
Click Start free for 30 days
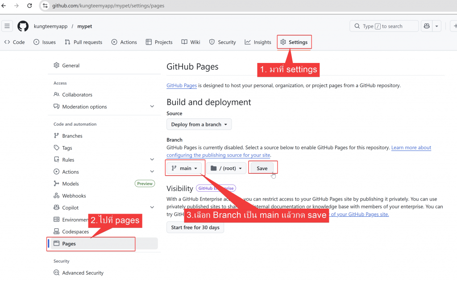point(195,227)
